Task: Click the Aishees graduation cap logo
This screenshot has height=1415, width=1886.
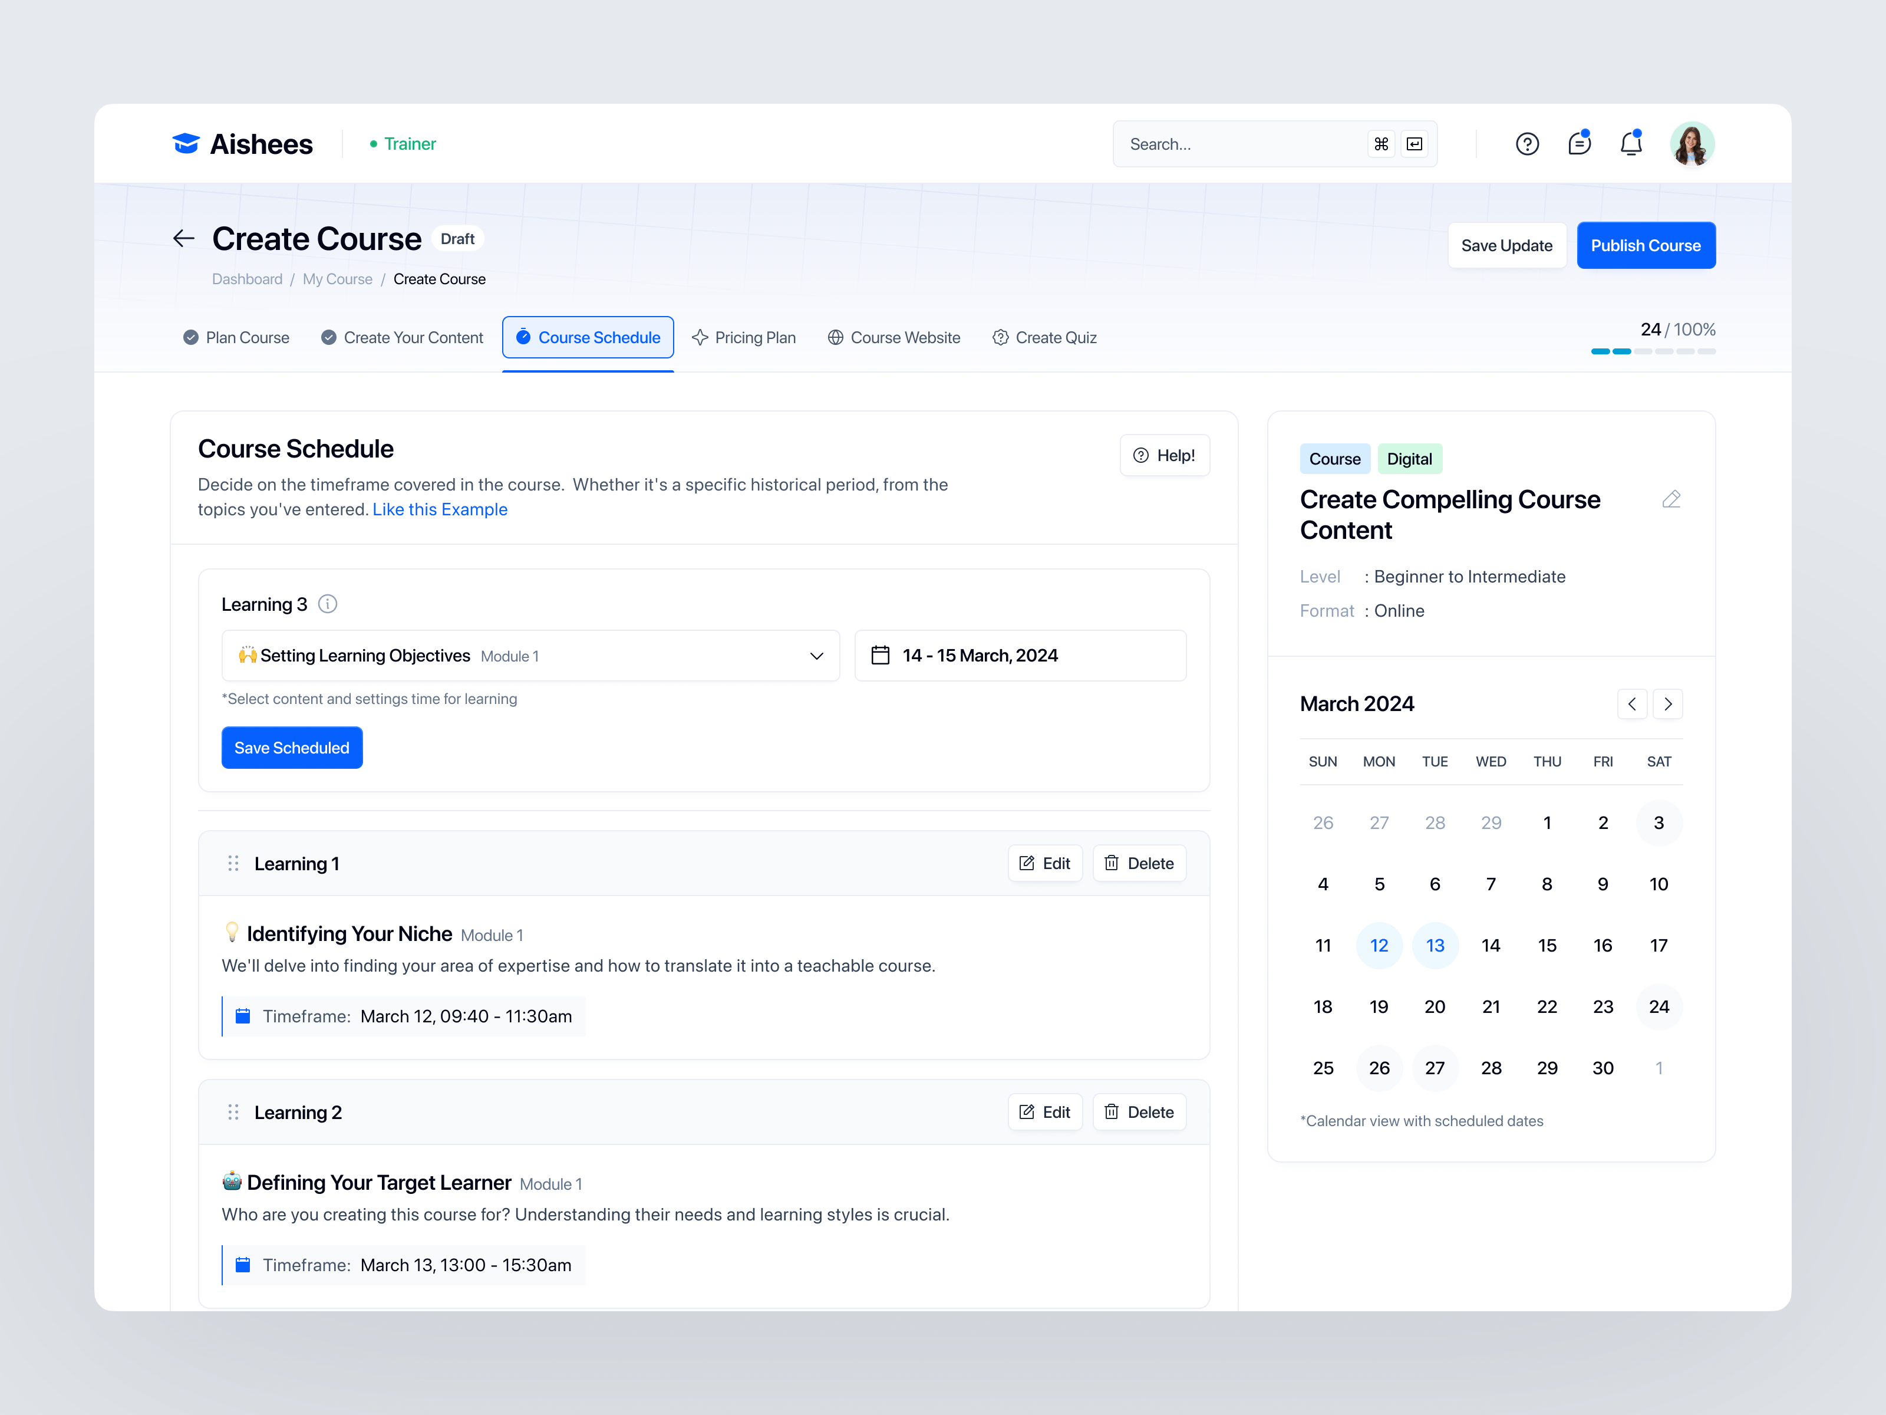Action: (x=186, y=143)
